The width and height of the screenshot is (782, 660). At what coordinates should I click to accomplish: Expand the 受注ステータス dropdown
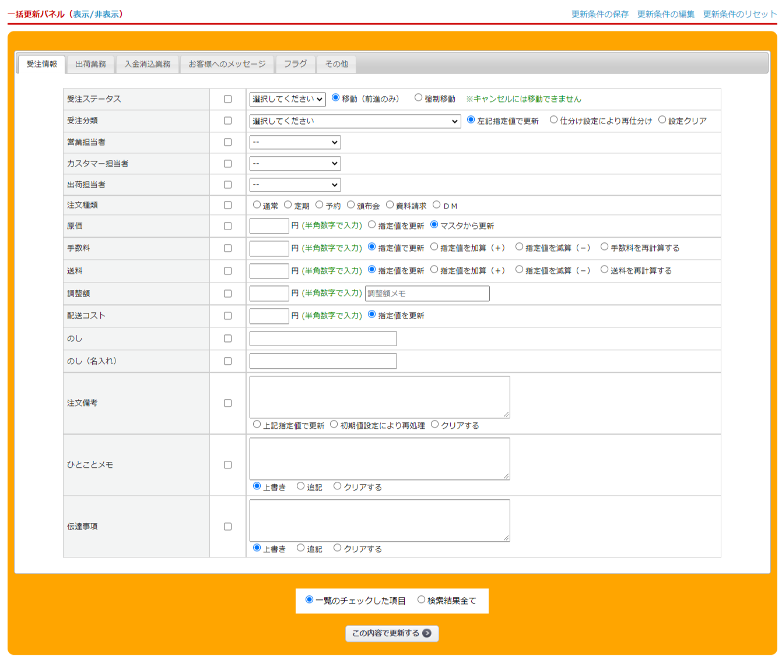click(x=287, y=99)
